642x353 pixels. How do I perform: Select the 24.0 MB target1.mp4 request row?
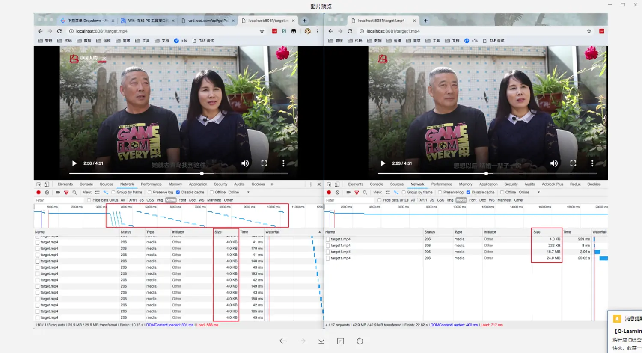pyautogui.click(x=466, y=258)
